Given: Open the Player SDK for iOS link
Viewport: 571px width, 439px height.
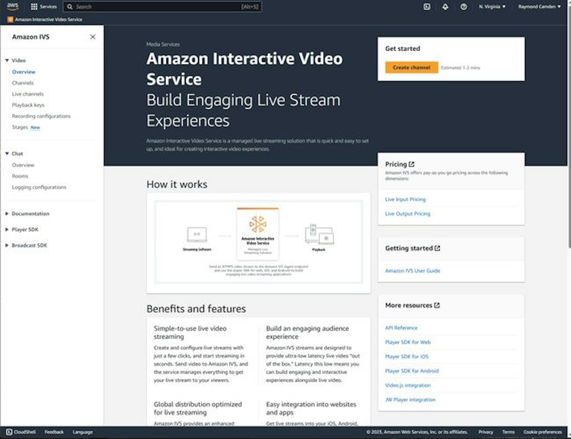Looking at the screenshot, I should (407, 356).
